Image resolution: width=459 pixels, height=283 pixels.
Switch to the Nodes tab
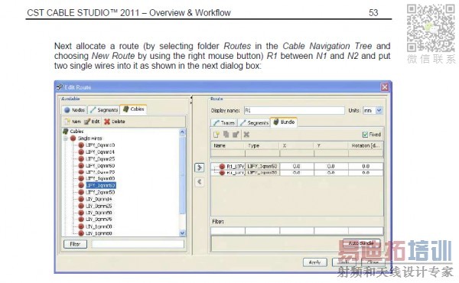coord(75,109)
